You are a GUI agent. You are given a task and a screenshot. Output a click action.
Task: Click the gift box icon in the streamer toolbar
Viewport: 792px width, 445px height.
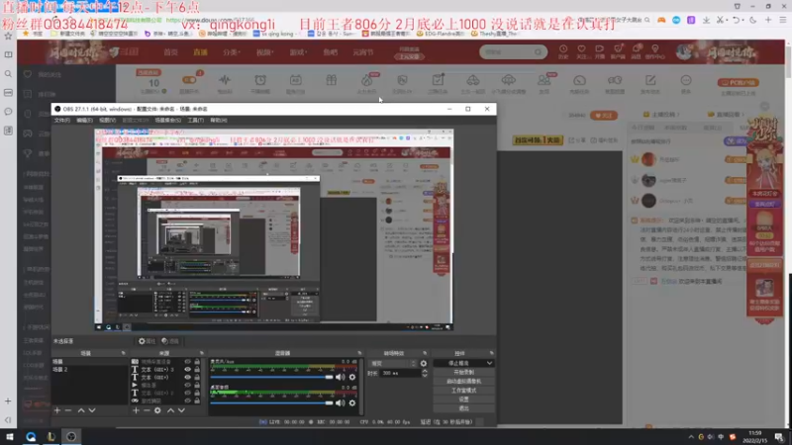point(331,80)
